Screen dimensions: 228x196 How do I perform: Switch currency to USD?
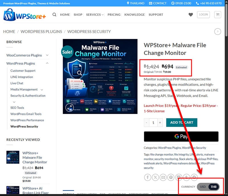pos(203,187)
